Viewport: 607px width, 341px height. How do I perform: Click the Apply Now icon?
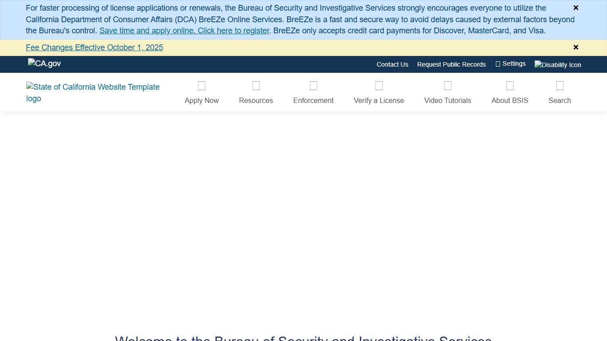(x=201, y=85)
